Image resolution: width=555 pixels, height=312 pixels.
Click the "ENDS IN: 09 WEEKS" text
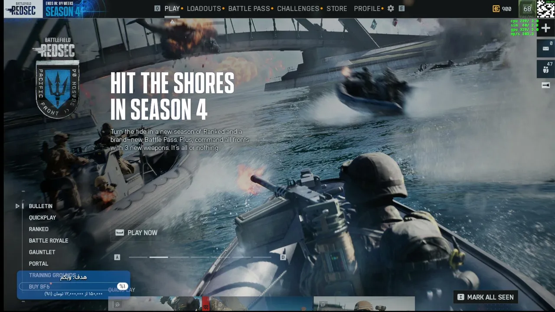pos(59,3)
